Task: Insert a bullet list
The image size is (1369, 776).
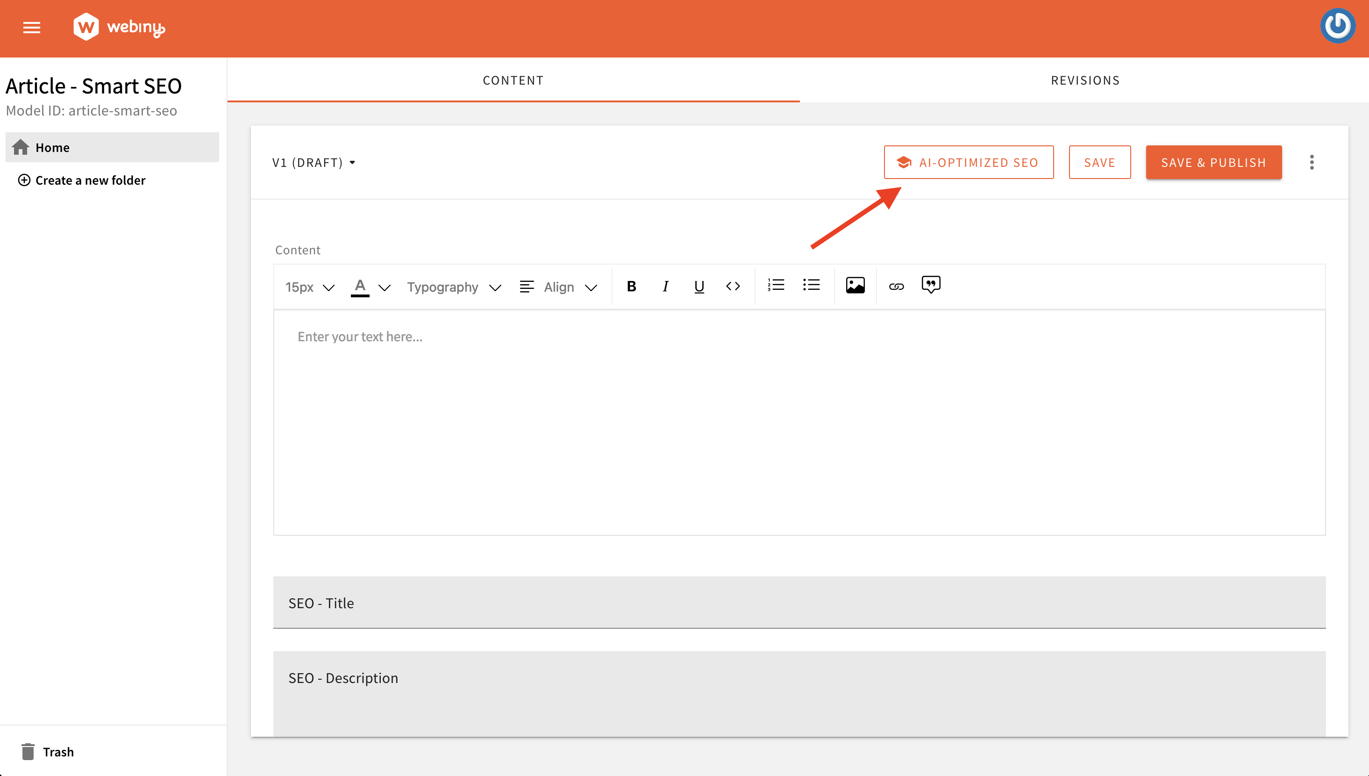Action: pos(811,285)
